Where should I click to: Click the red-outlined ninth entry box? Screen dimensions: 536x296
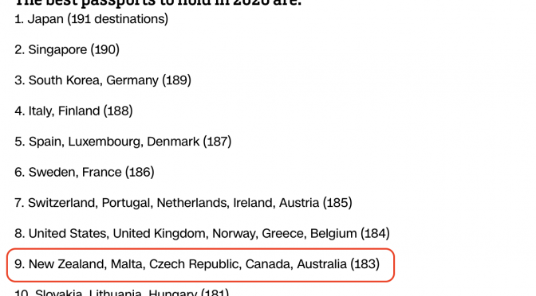(x=201, y=265)
